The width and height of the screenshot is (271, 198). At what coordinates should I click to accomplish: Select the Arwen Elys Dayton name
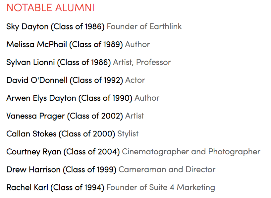coord(41,98)
